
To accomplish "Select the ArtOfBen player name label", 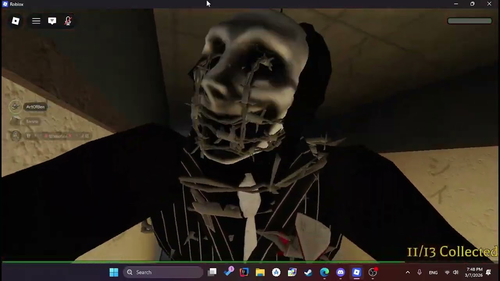I will (x=35, y=107).
